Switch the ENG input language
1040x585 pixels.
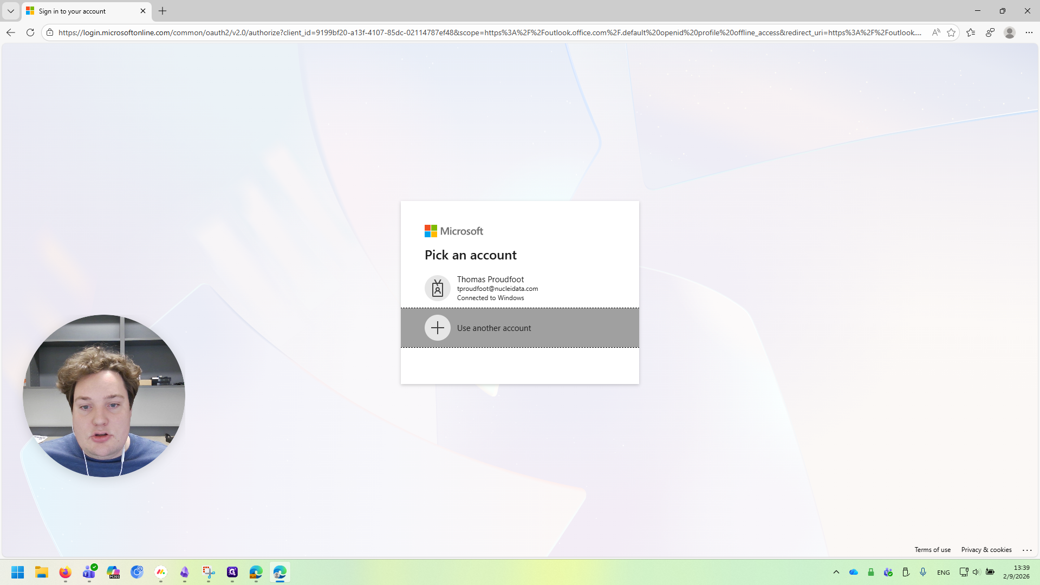(x=944, y=573)
